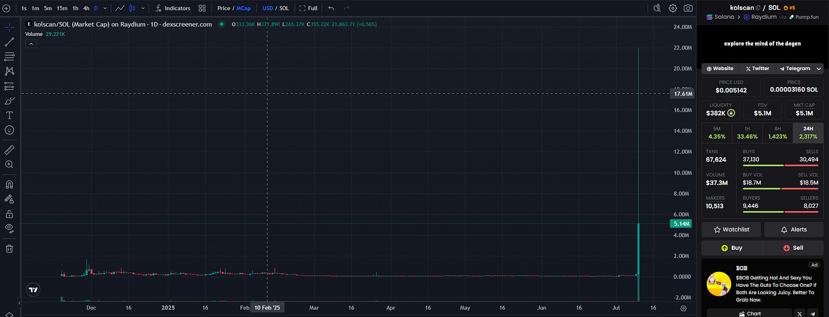Screen dimensions: 829x317
Task: Select the 1H performance tab
Action: point(747,133)
